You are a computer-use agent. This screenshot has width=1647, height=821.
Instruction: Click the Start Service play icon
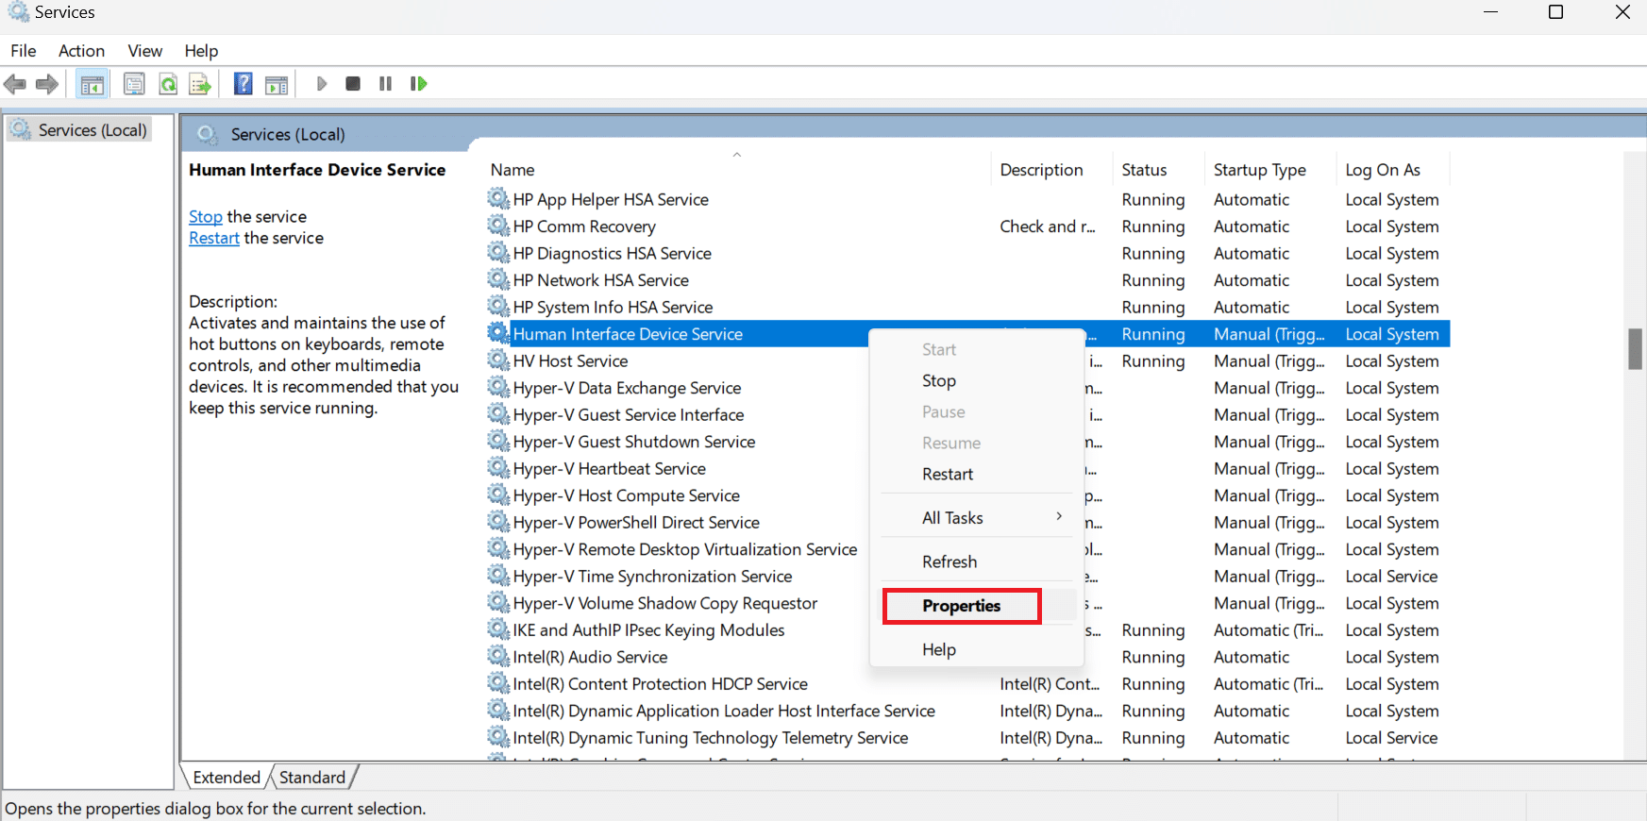[322, 84]
